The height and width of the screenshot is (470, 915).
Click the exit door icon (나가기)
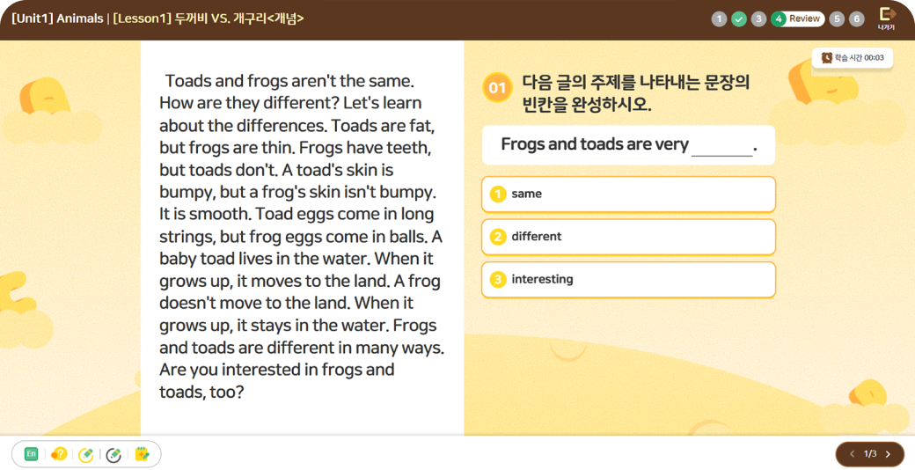tap(886, 18)
